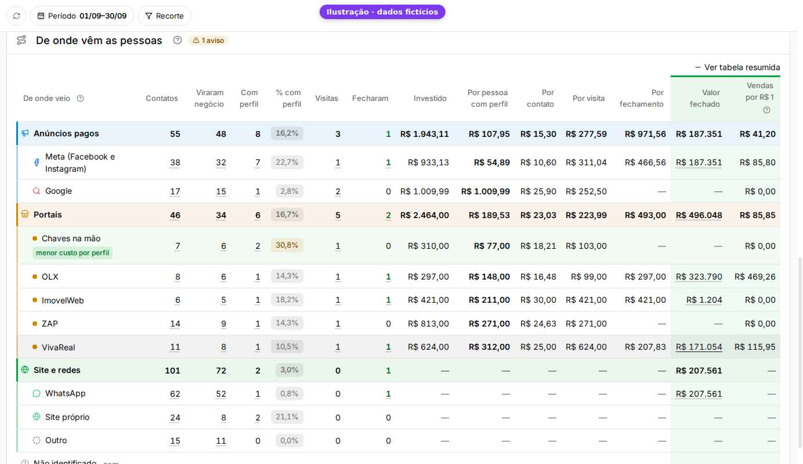803x464 pixels.
Task: Click the info icon next to De onde veio
Action: tap(81, 98)
